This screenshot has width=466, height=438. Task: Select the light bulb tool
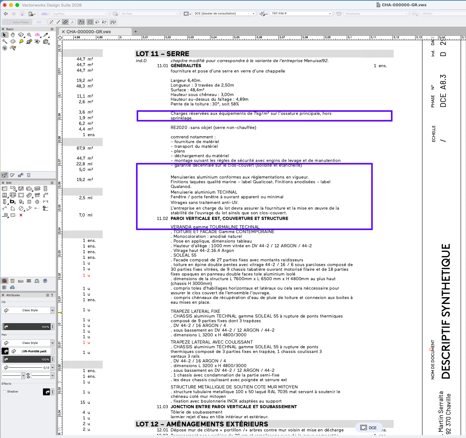21,41
